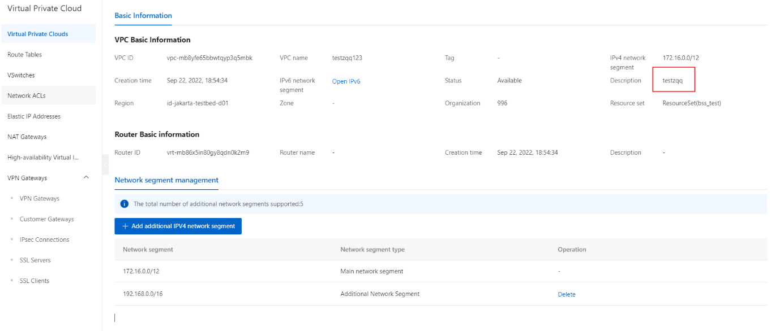The width and height of the screenshot is (780, 331).
Task: Click the Resource set value ResourceSet(bss_test)
Action: point(692,103)
